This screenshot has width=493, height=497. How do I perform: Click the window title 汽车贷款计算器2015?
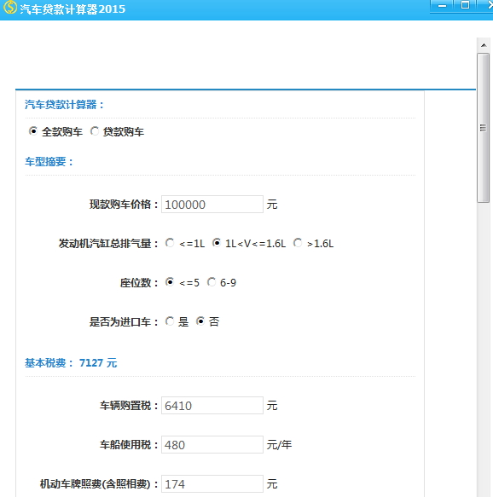72,9
